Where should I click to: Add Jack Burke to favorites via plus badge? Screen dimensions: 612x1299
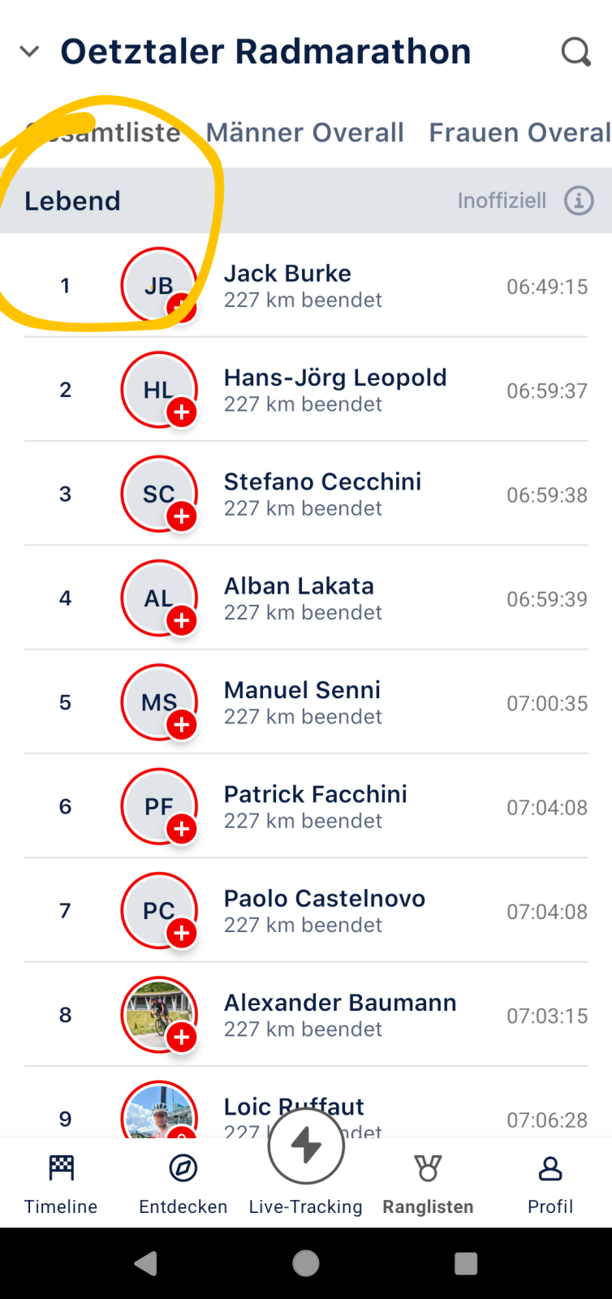(x=180, y=308)
